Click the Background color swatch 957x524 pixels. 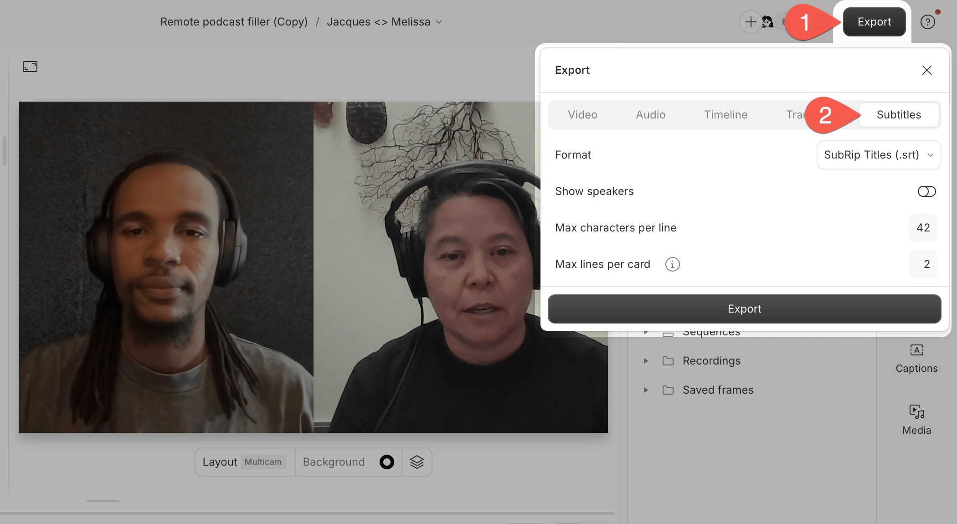(x=387, y=462)
